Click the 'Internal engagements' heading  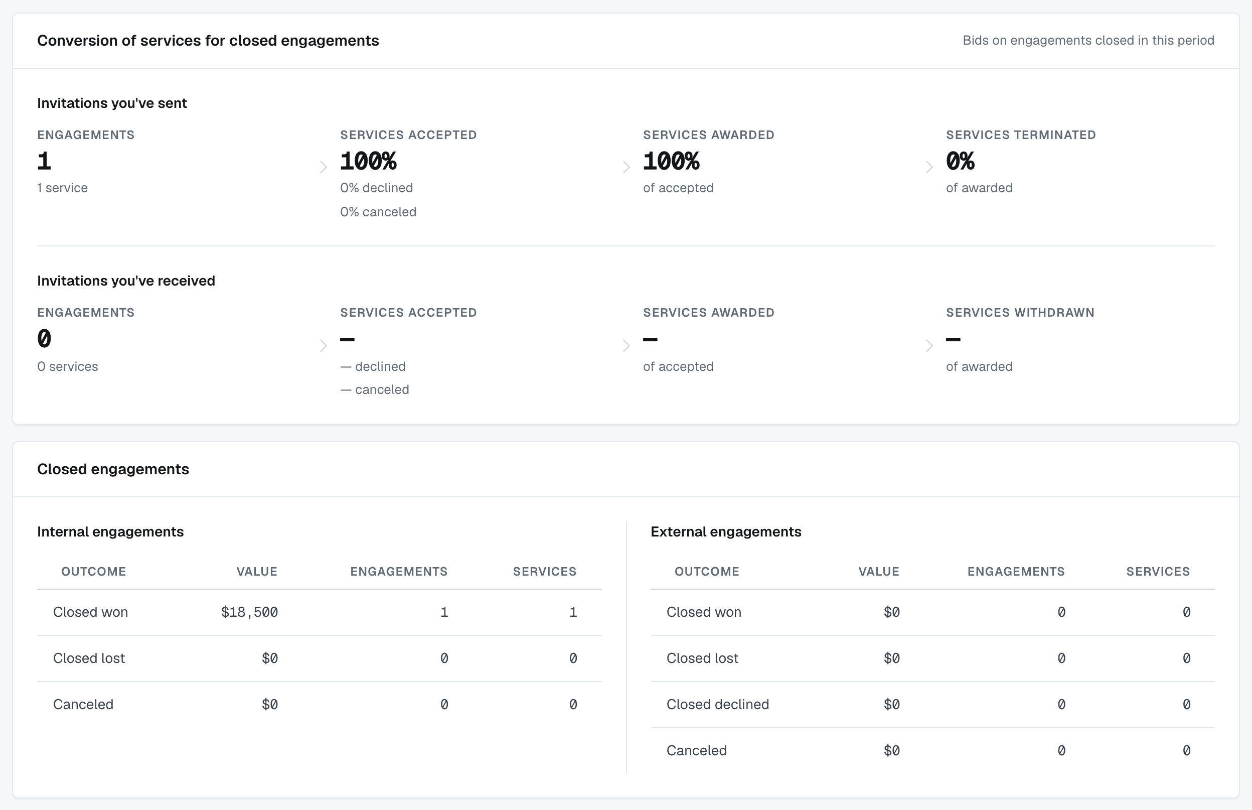(x=110, y=532)
